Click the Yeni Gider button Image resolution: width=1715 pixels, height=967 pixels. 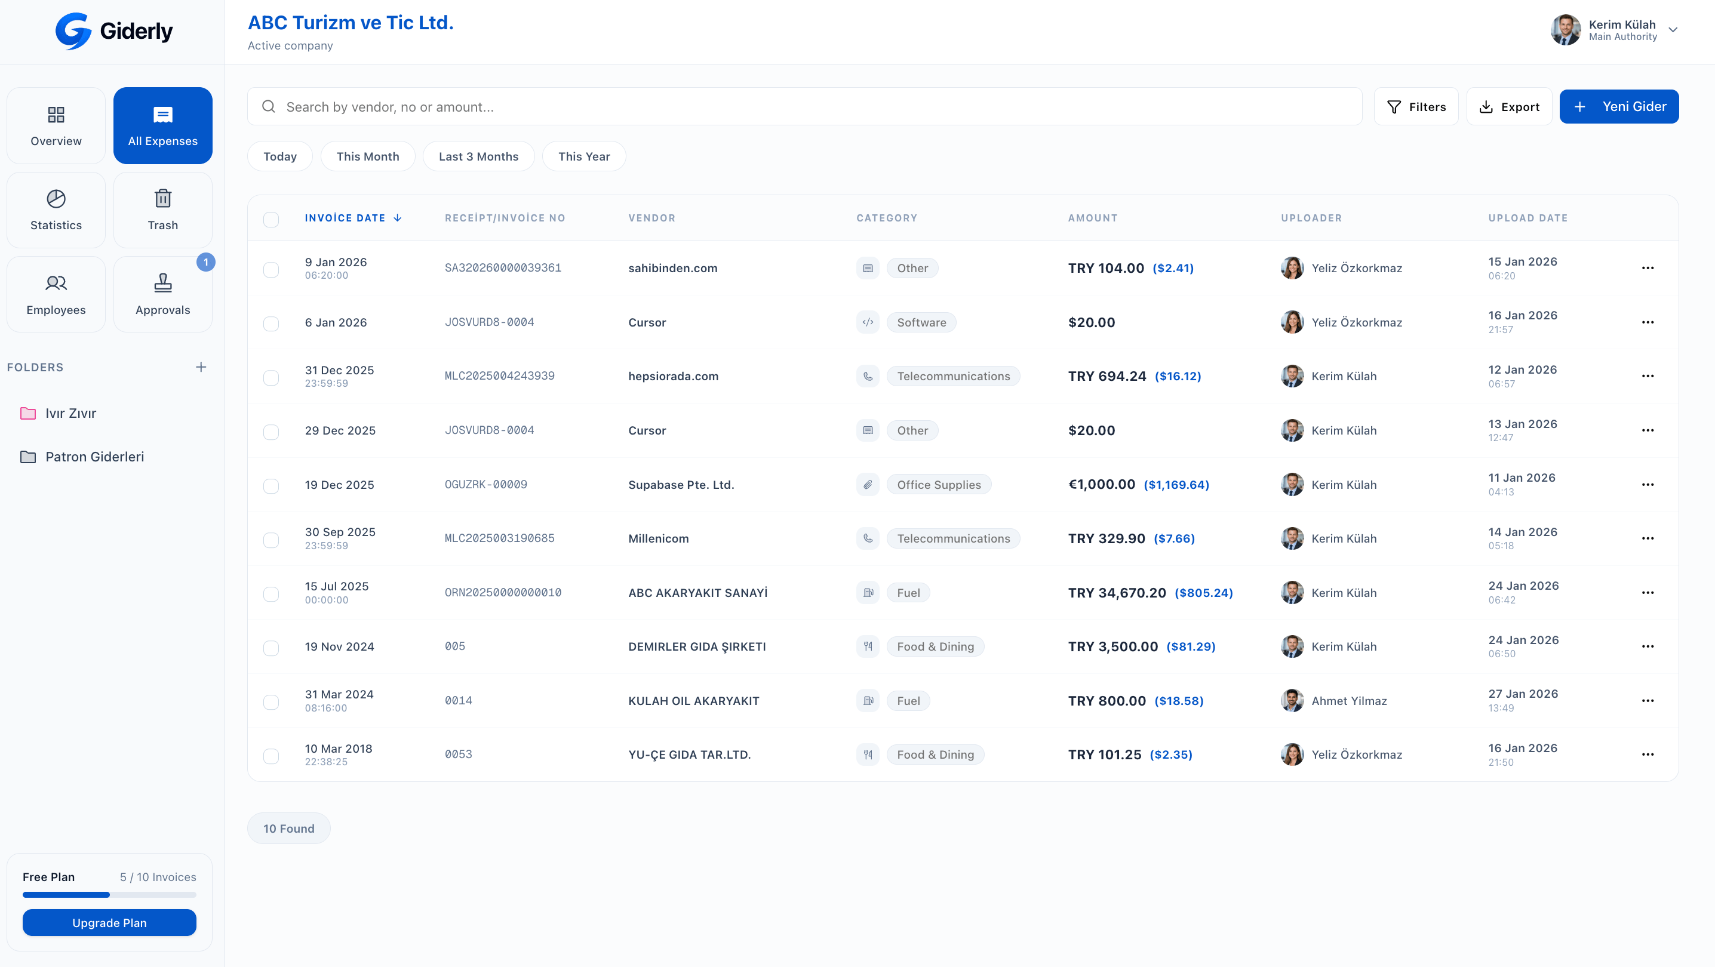[1619, 106]
